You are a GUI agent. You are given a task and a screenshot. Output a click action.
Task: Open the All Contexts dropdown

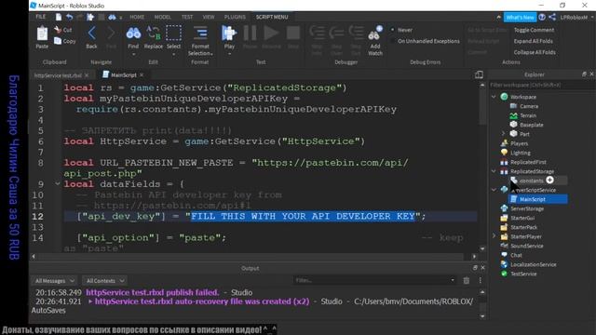point(104,281)
